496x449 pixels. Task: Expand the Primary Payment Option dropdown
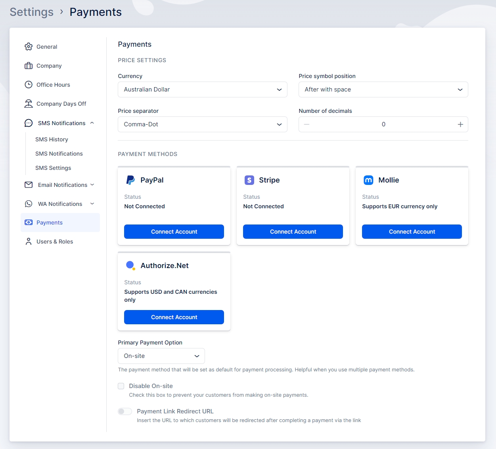point(161,356)
